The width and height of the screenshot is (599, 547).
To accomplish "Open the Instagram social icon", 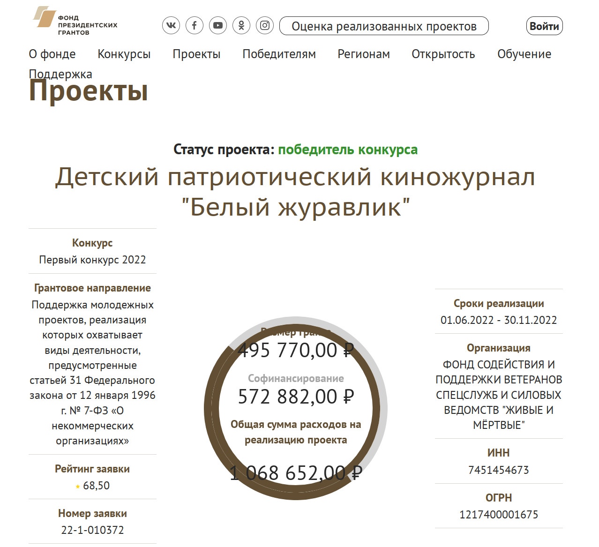I will pos(265,25).
